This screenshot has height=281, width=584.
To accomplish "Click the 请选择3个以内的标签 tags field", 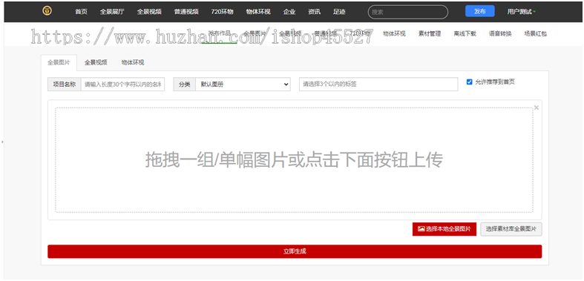I will pyautogui.click(x=378, y=85).
